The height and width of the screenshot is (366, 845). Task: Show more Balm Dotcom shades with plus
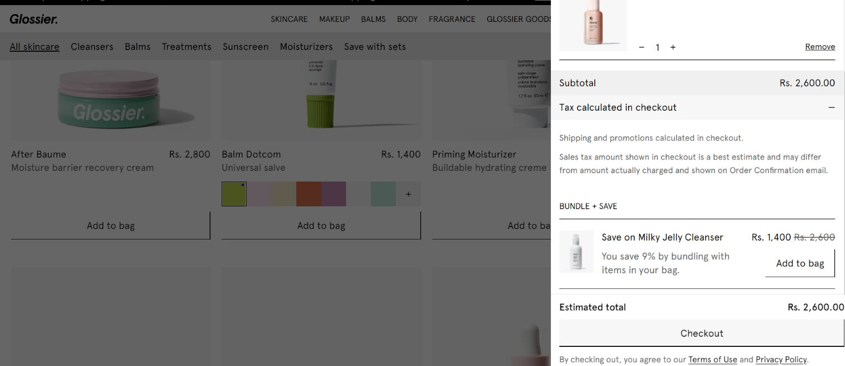tap(408, 194)
